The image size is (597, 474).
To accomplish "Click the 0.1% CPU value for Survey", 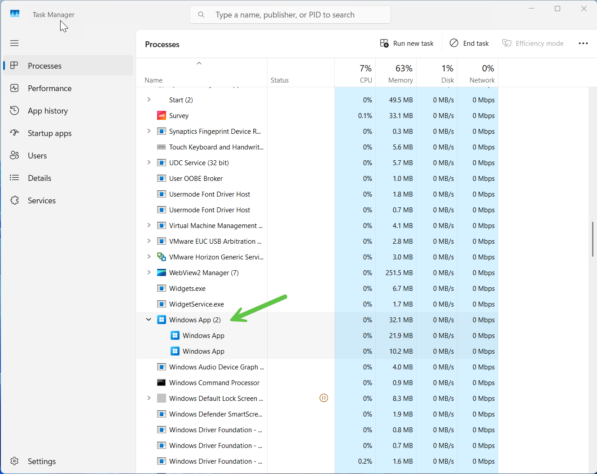I will point(365,115).
